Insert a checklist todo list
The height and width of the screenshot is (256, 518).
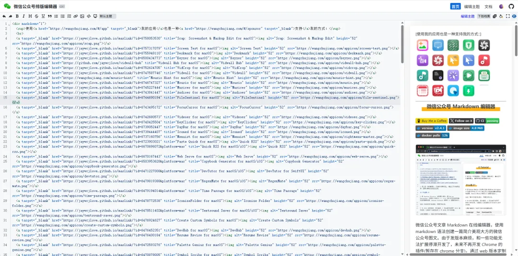pyautogui.click(x=69, y=16)
